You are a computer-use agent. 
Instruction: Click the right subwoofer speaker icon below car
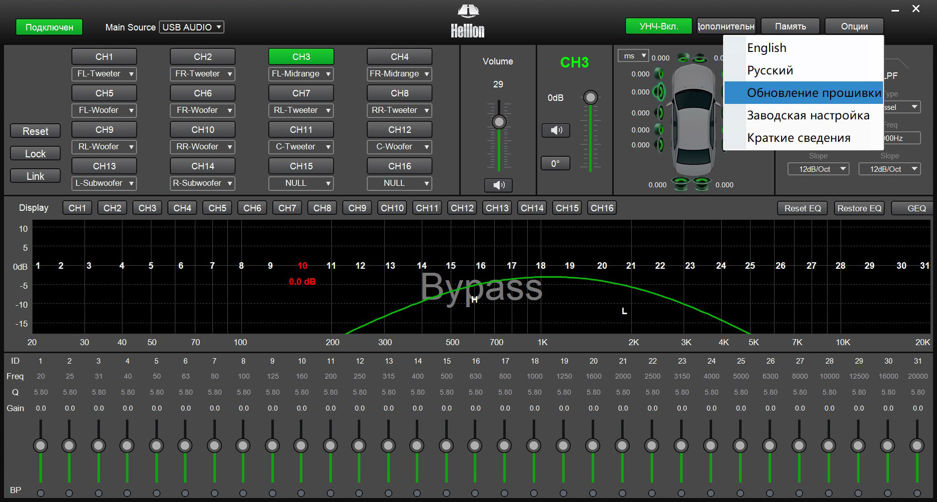tap(702, 184)
